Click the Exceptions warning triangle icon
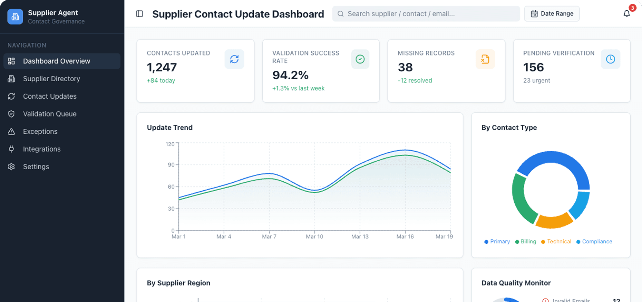 (11, 131)
